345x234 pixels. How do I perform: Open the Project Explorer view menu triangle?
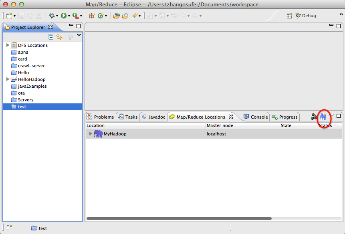(x=79, y=35)
